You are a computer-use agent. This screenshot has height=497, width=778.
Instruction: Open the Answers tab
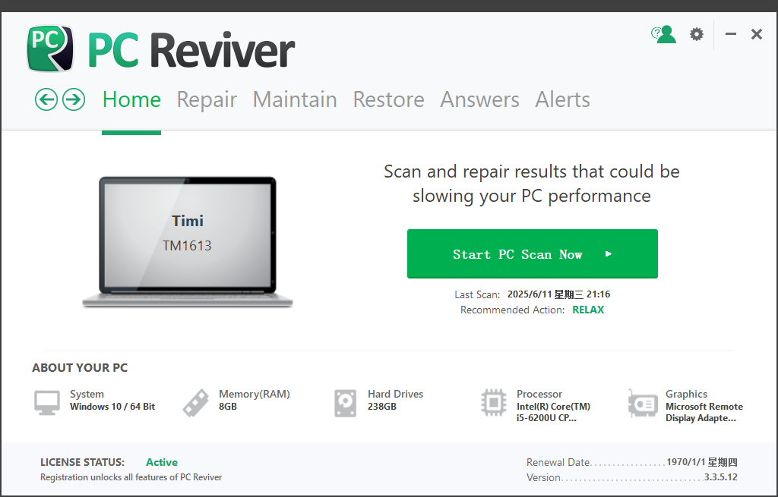coord(480,99)
